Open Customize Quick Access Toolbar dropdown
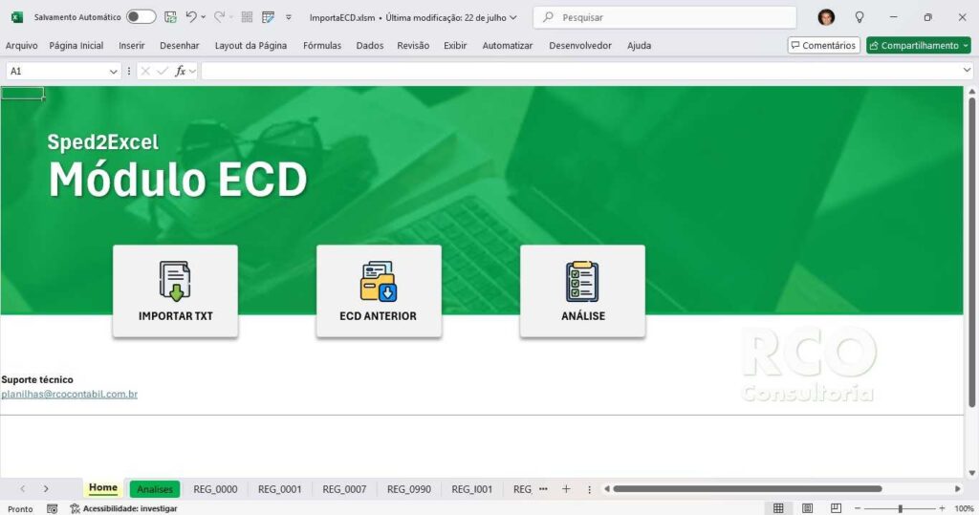Screen dimensions: 979x515 coord(289,17)
